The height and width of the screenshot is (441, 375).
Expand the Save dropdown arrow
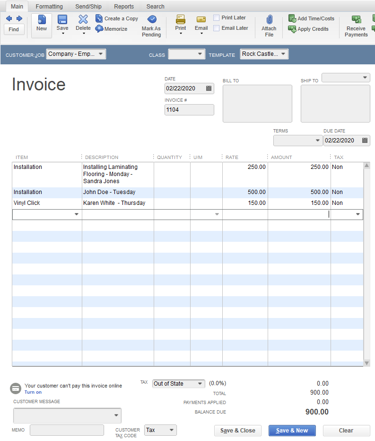coord(63,34)
